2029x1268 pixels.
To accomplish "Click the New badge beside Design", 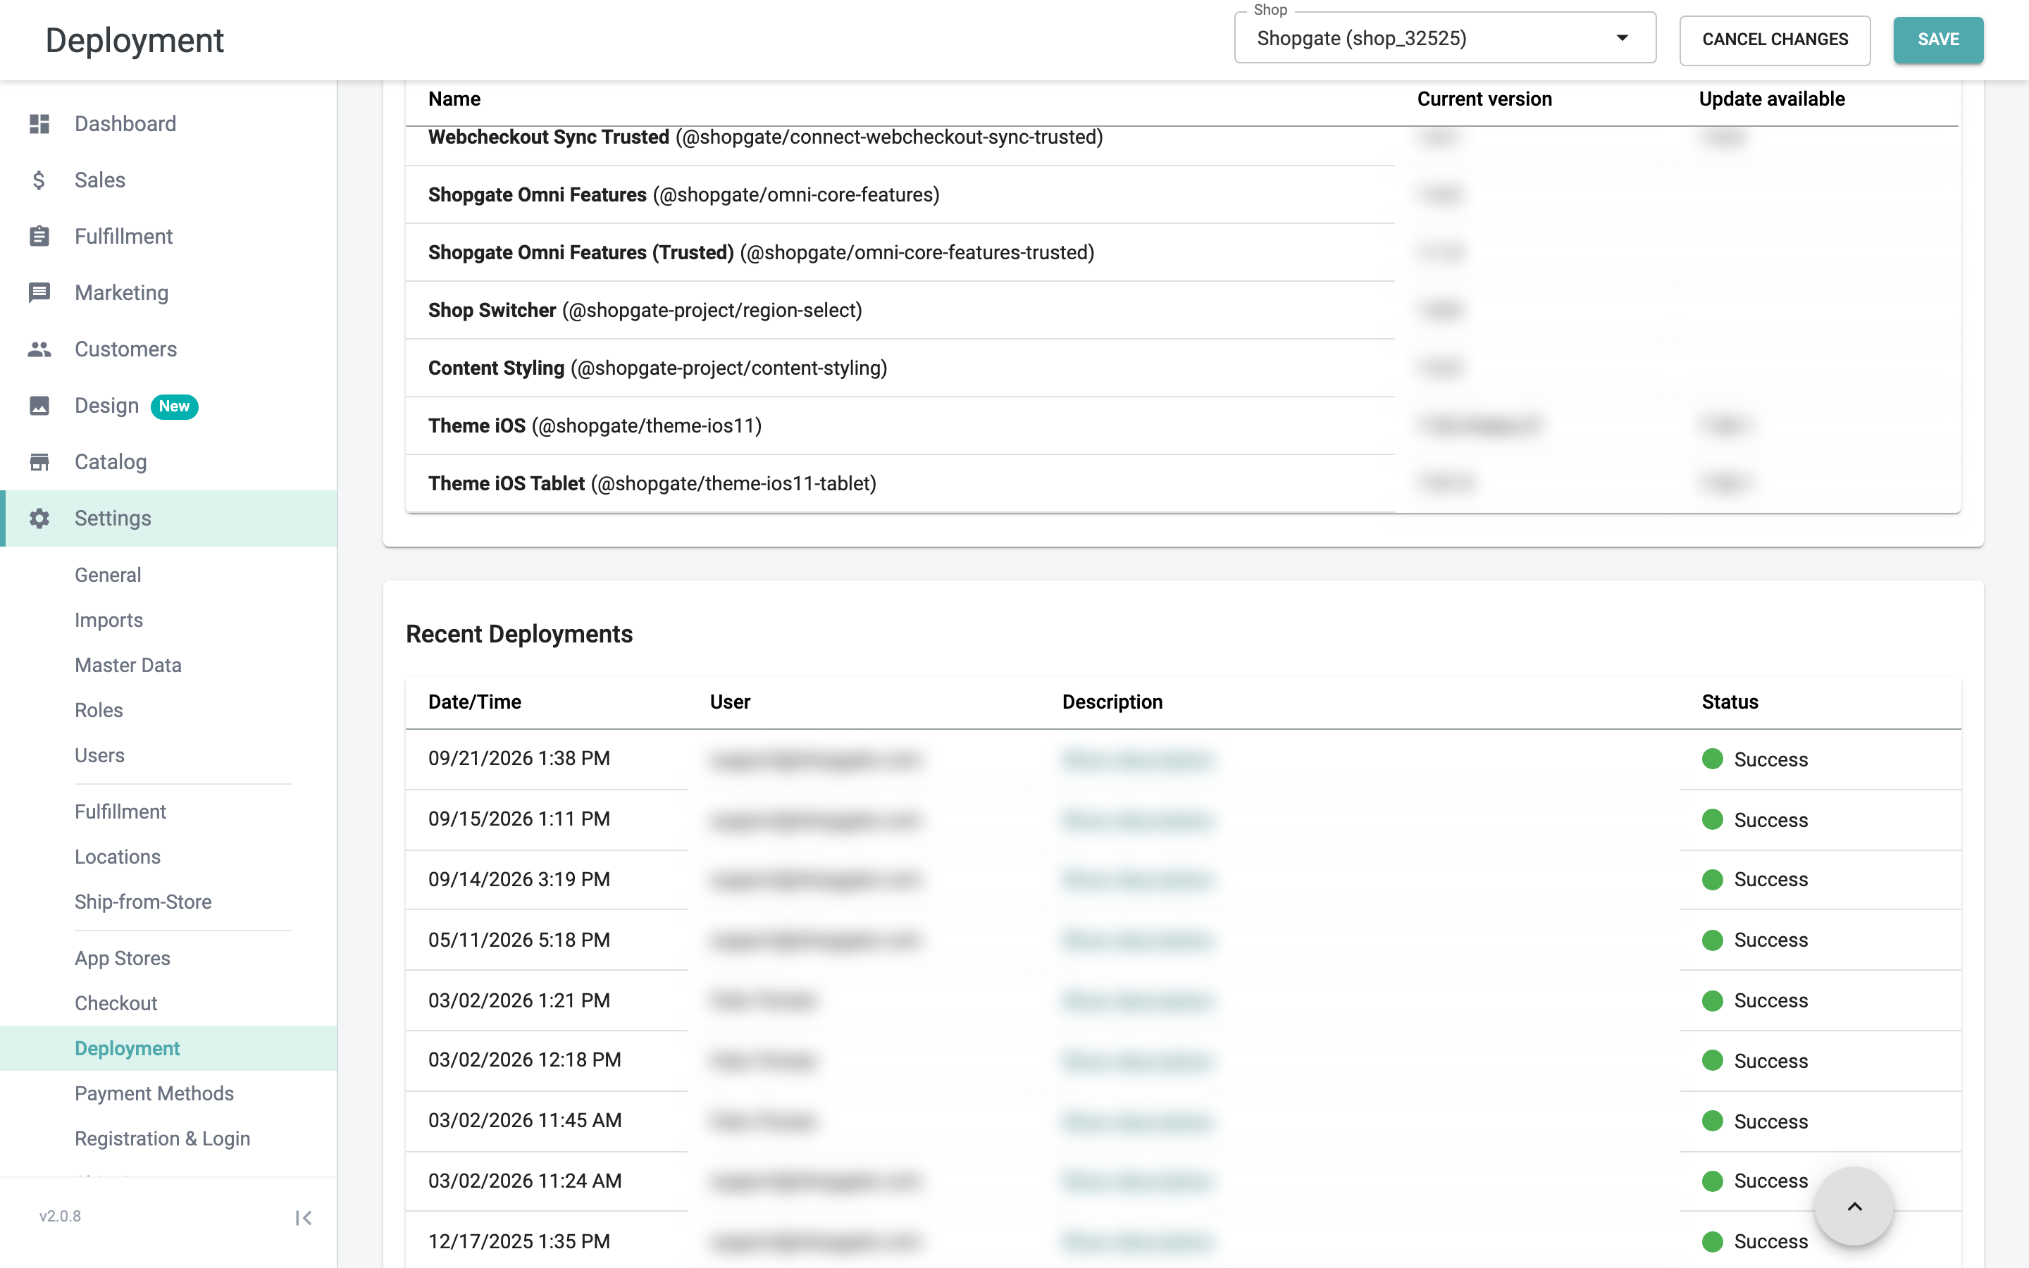I will tap(175, 406).
